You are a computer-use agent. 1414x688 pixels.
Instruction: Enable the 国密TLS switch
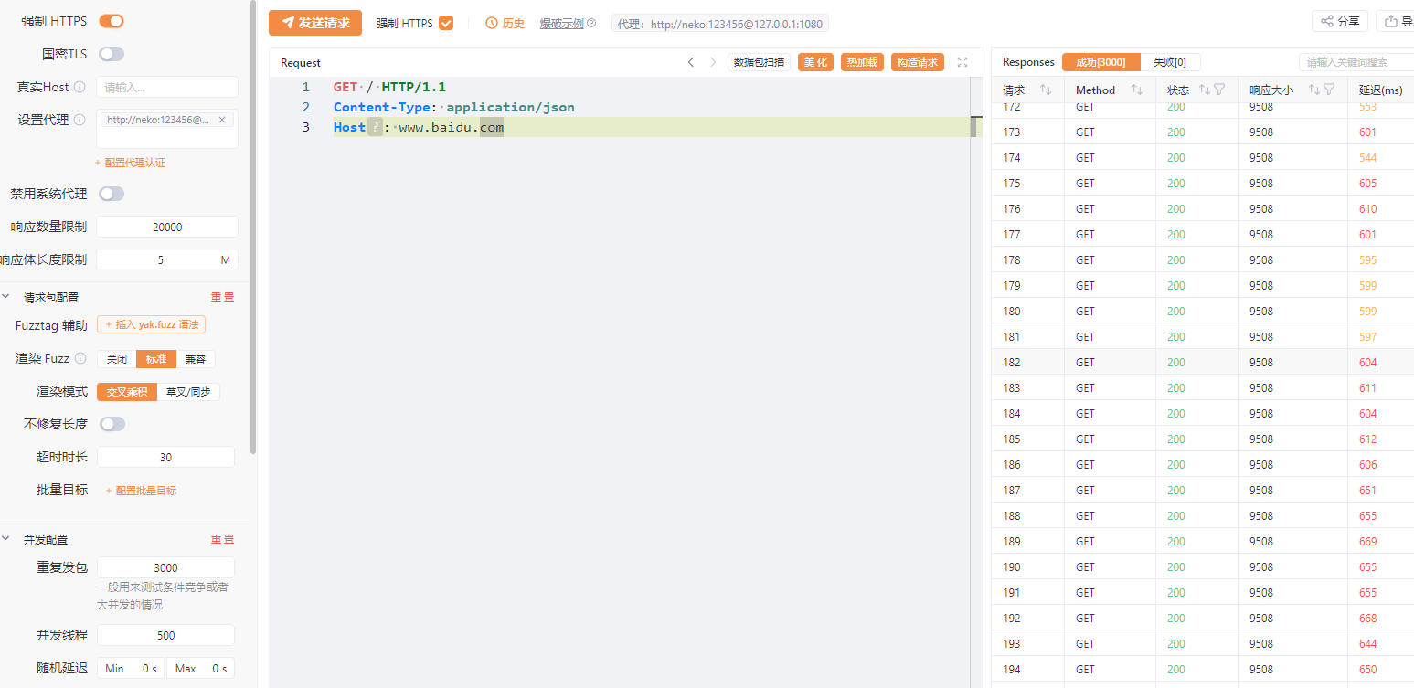click(112, 54)
